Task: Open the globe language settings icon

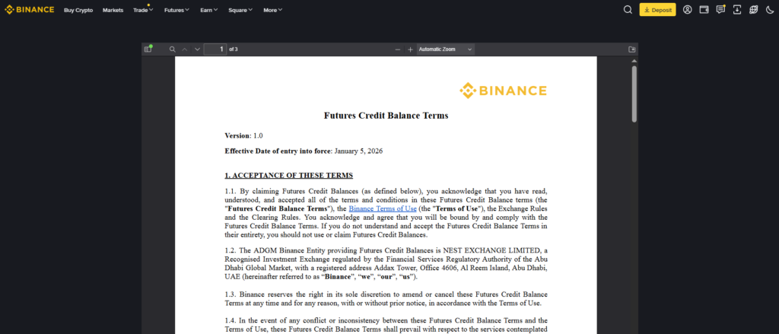Action: [x=754, y=9]
